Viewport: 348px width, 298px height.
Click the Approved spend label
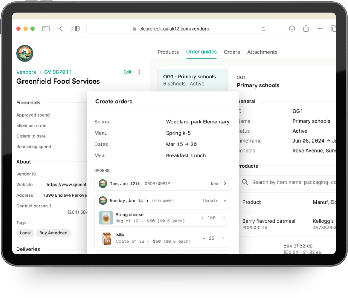tap(33, 115)
